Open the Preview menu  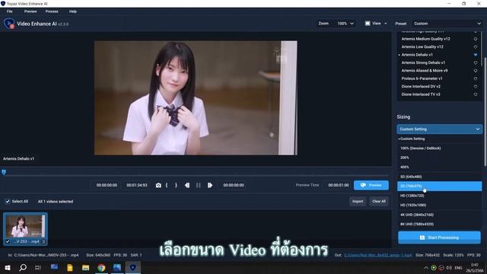pos(30,11)
